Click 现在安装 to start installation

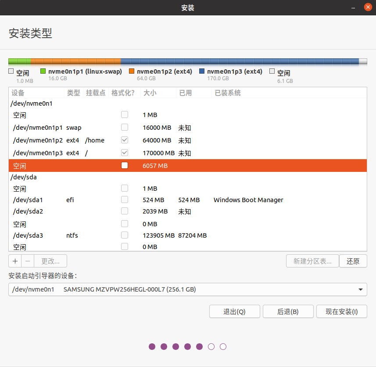tap(341, 311)
